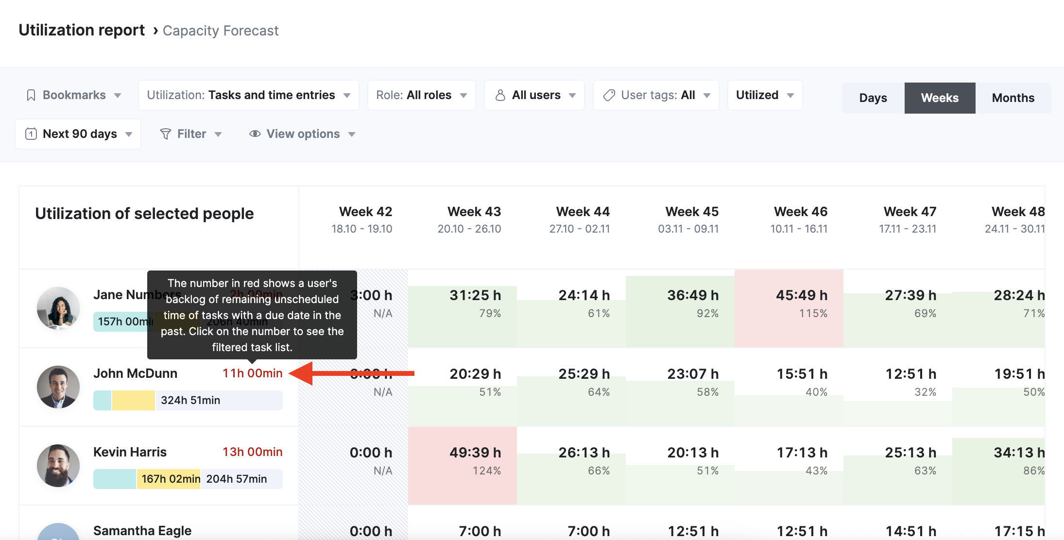Click Jane Numbers' 31:25 h cell
The image size is (1064, 540).
463,308
